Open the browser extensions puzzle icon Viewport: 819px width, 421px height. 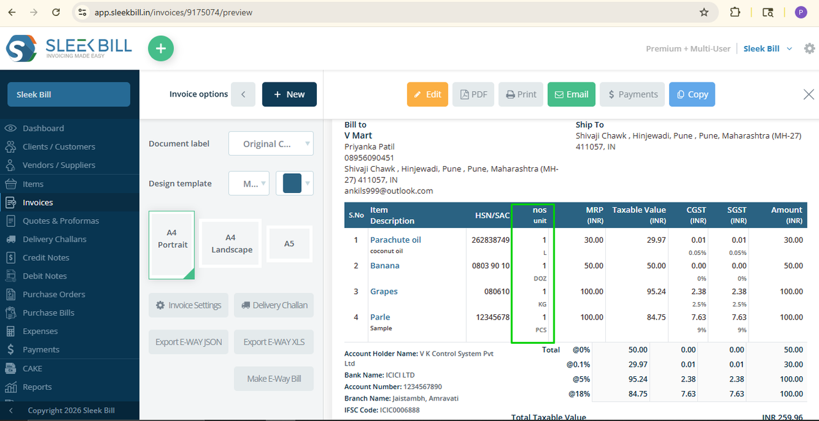point(735,12)
